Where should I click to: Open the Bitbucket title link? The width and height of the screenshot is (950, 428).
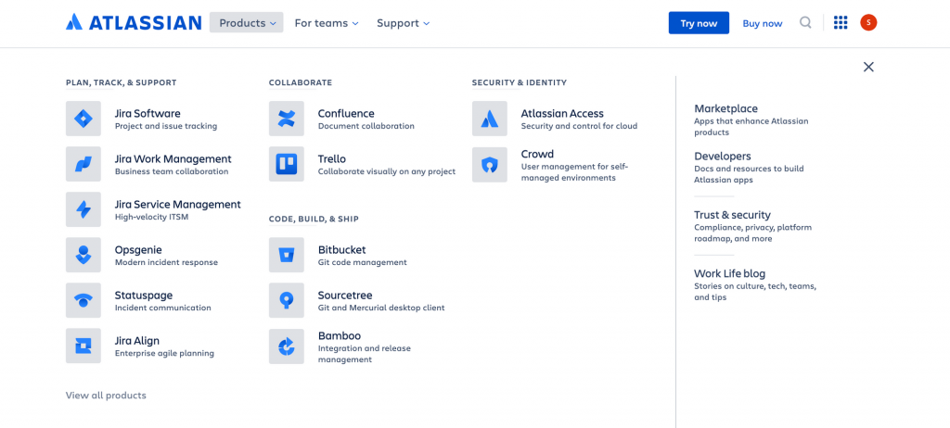coord(341,249)
